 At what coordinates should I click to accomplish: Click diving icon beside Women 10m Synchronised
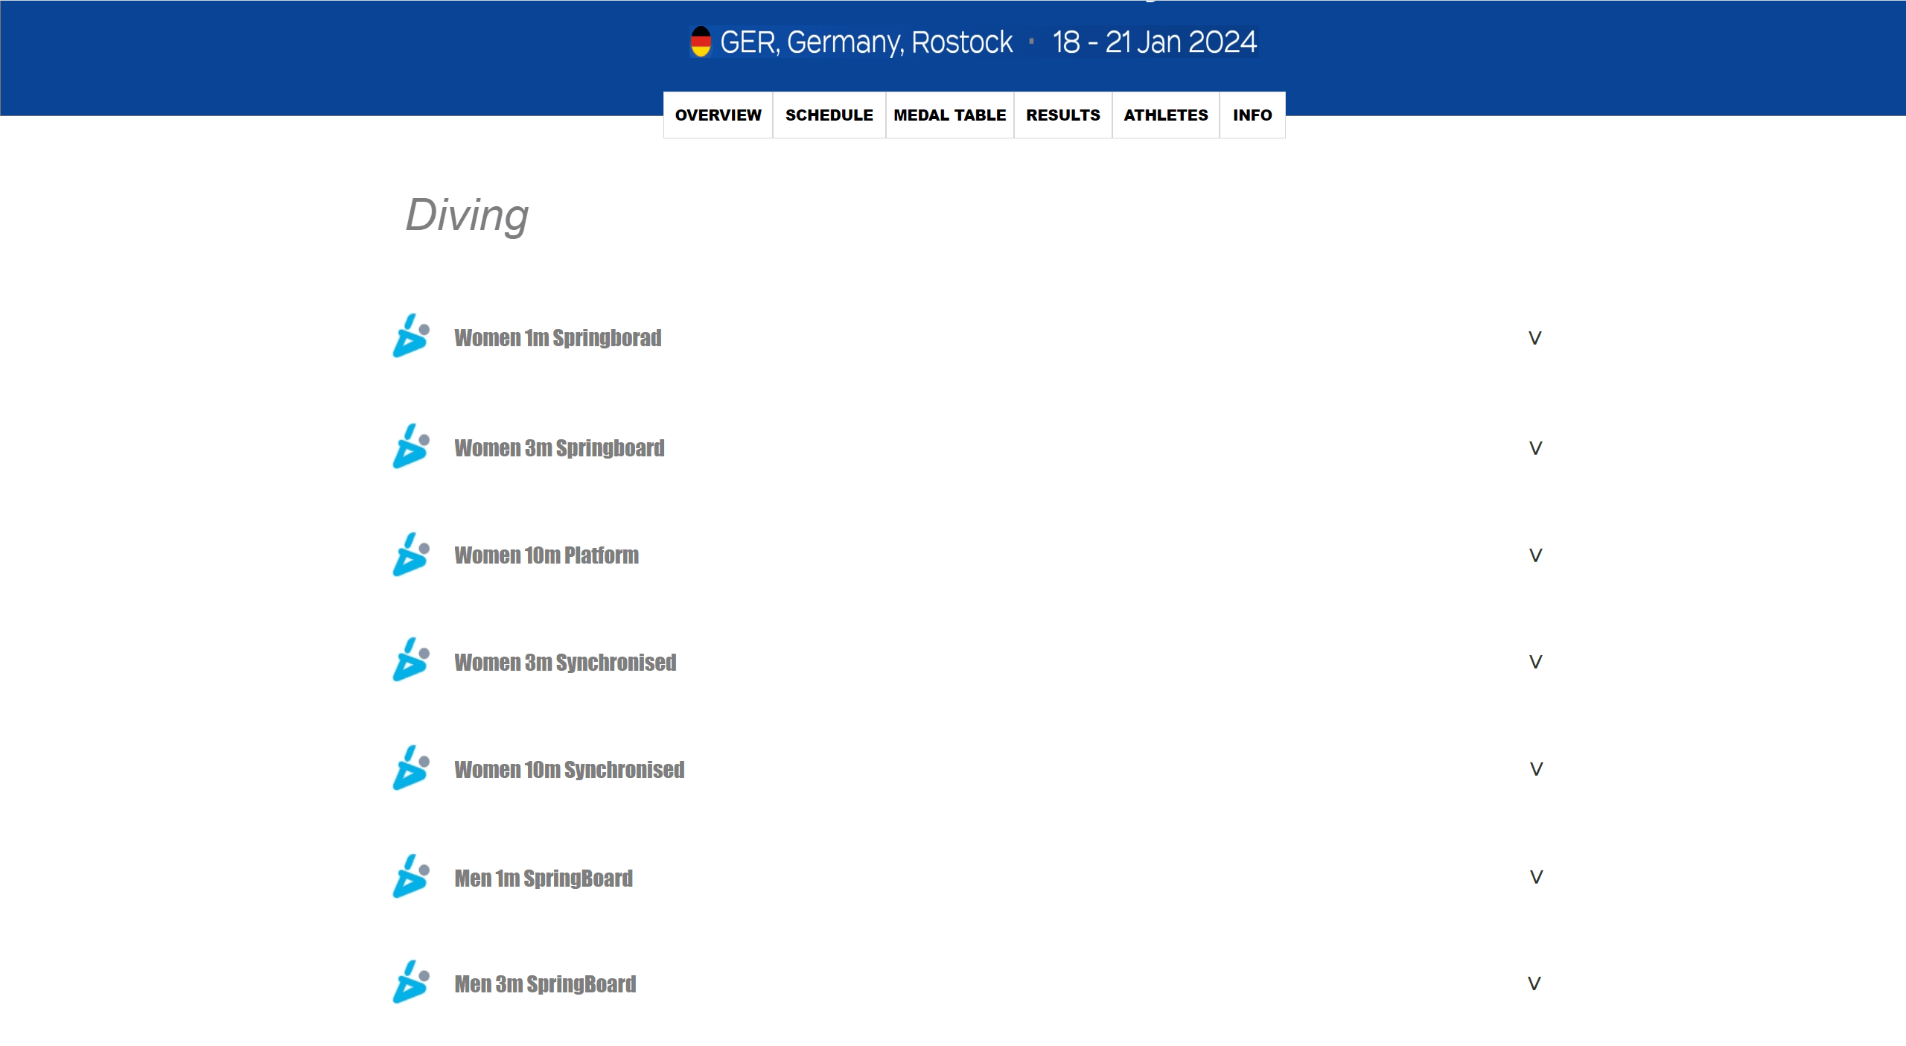coord(411,768)
